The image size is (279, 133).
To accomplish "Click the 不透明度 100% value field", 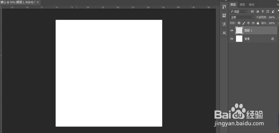I will click(x=271, y=17).
